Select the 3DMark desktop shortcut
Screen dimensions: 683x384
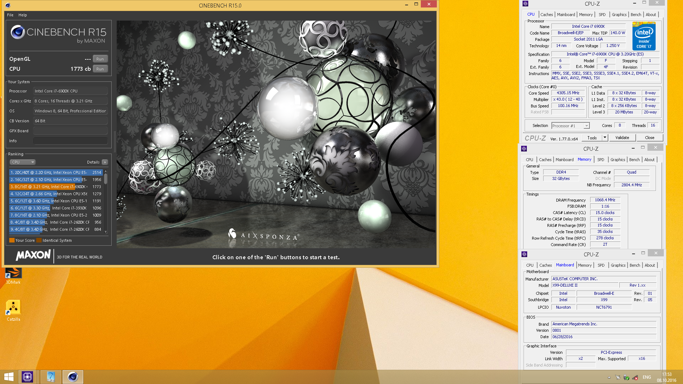coord(13,276)
